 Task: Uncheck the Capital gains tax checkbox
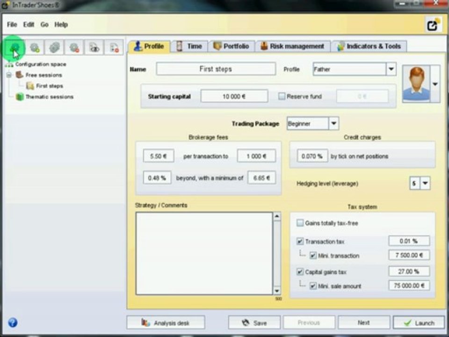[300, 271]
